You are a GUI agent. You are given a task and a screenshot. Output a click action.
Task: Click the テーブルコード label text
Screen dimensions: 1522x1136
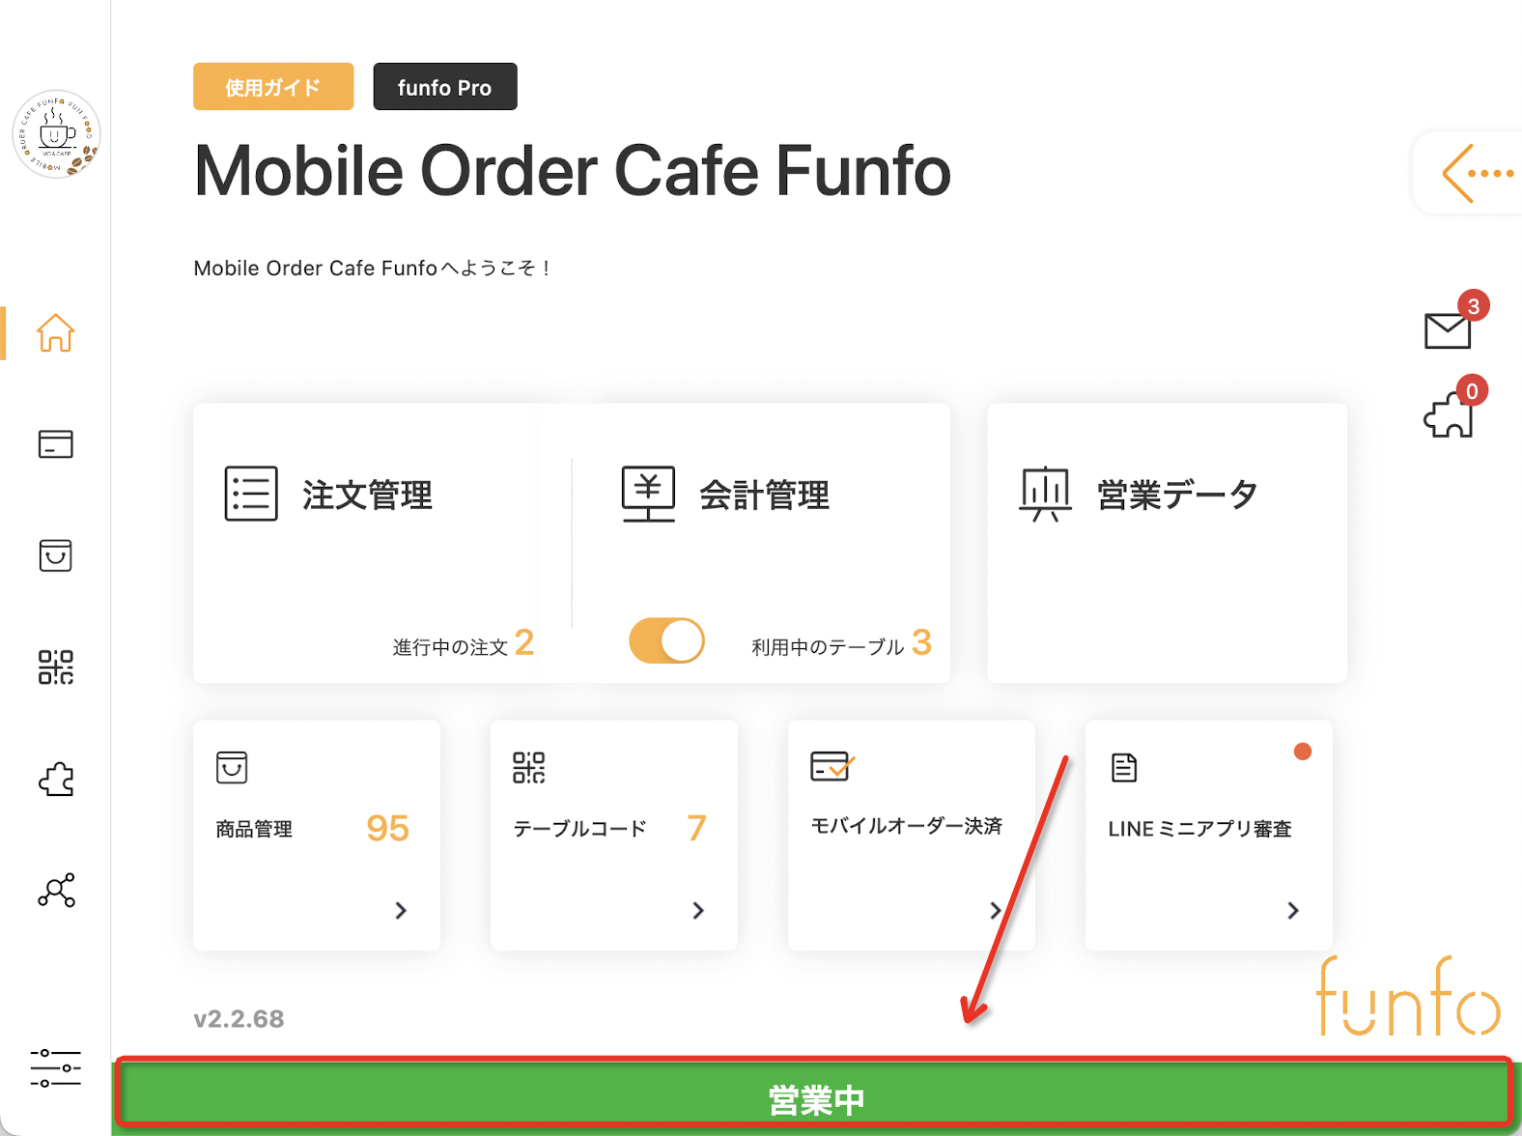[579, 829]
